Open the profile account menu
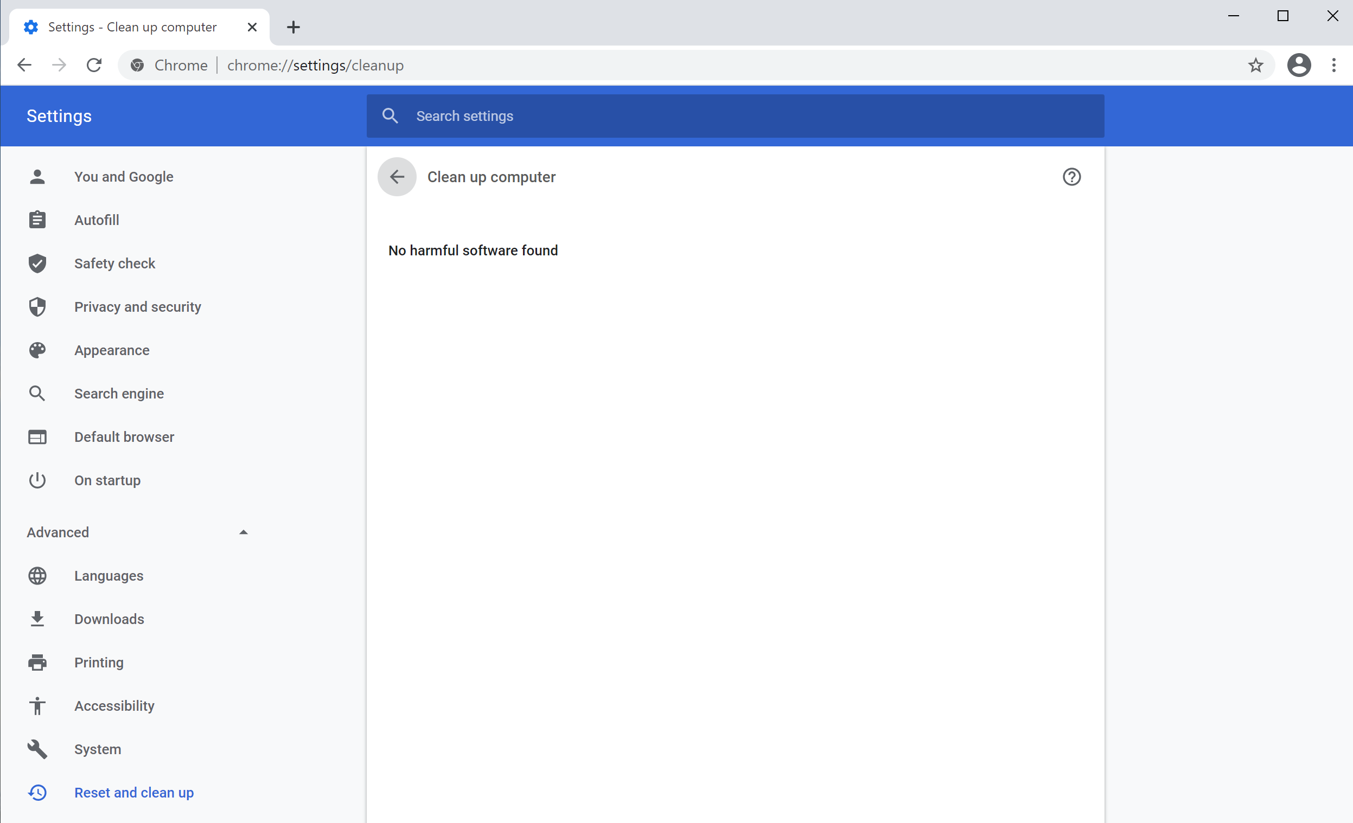The height and width of the screenshot is (823, 1353). coord(1299,65)
